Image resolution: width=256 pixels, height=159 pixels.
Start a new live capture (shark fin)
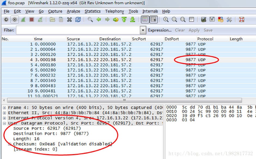point(23,20)
